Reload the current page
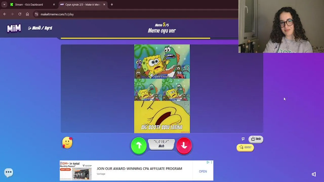Viewport: 324px width, 182px height. click(x=20, y=14)
